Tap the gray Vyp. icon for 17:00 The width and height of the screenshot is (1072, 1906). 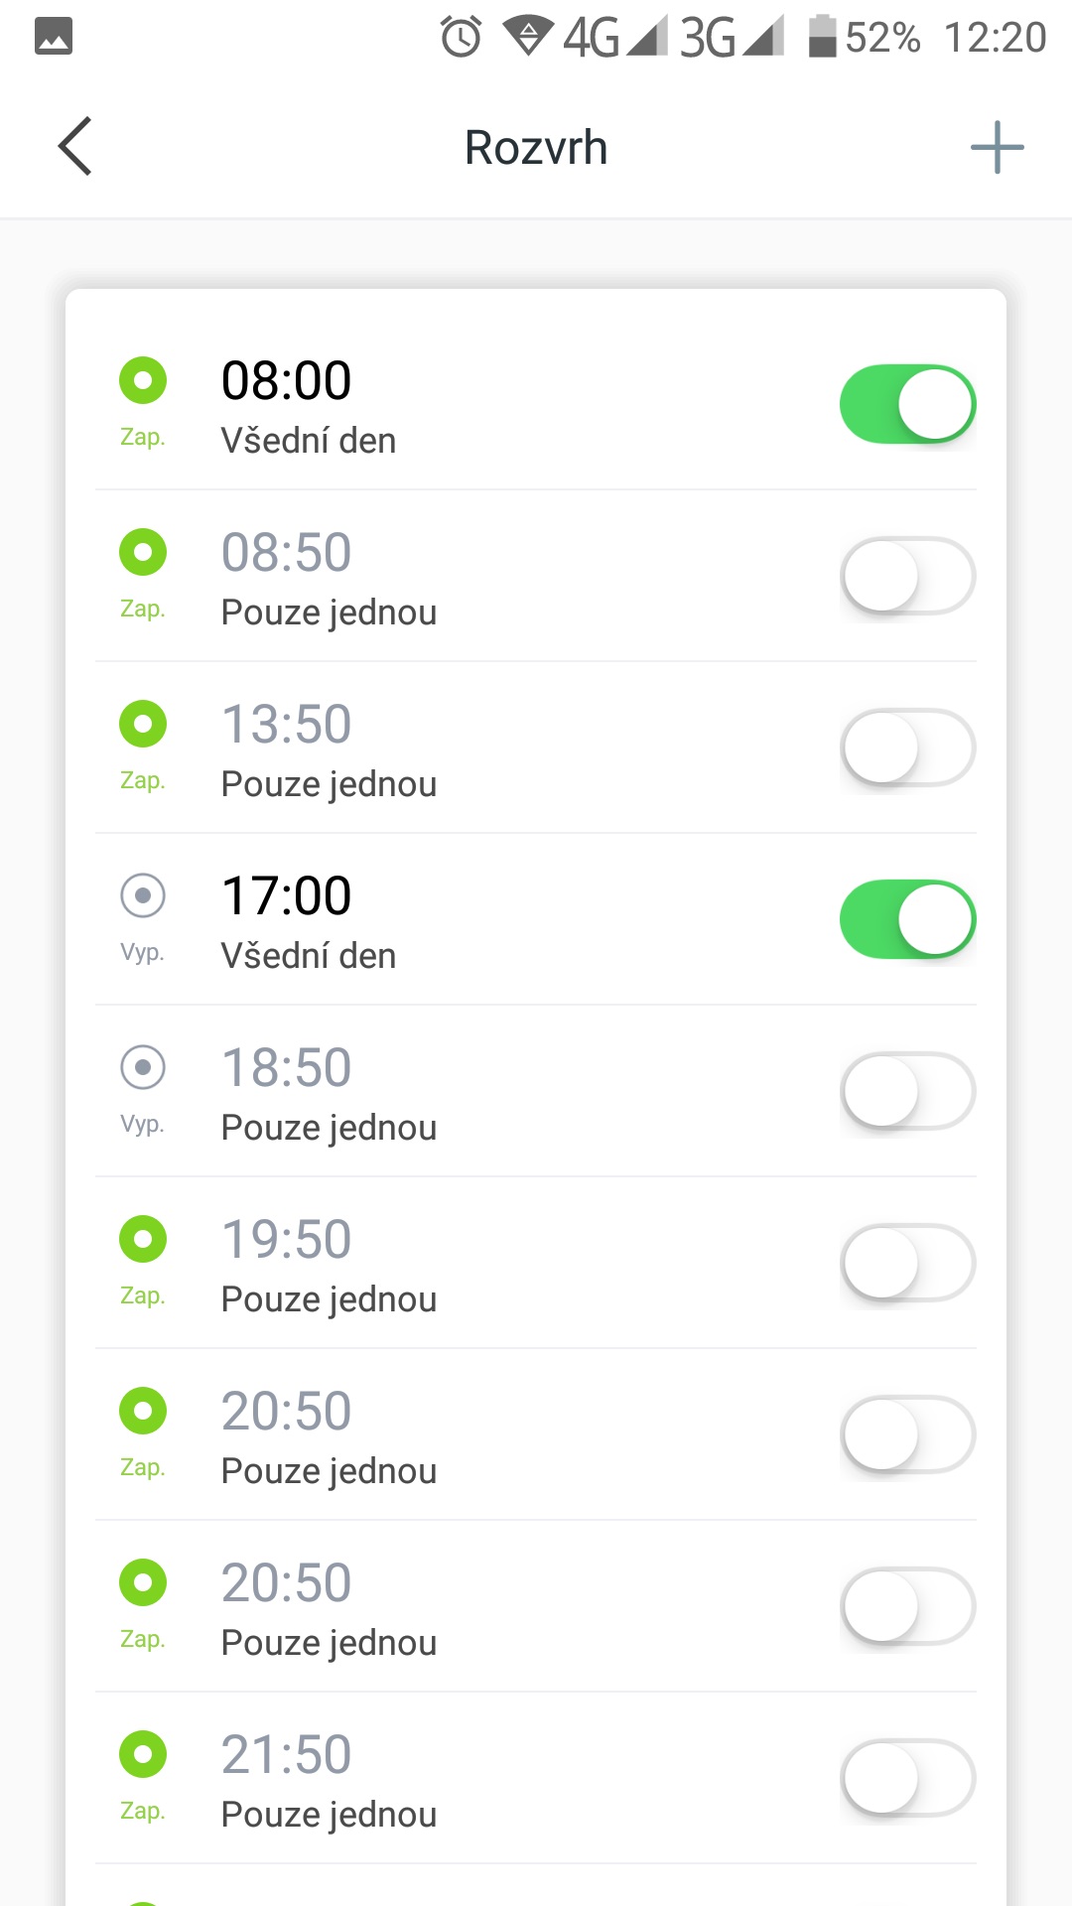click(143, 896)
